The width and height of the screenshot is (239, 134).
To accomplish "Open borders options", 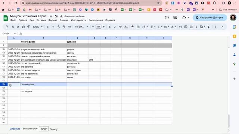I will [138, 27].
